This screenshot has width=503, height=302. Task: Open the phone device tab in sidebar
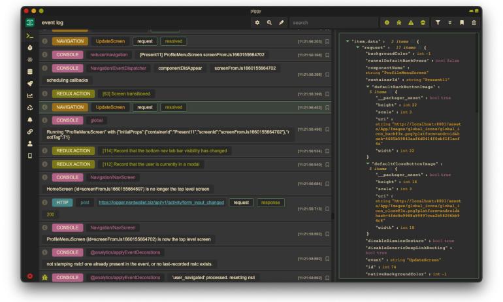(x=30, y=156)
